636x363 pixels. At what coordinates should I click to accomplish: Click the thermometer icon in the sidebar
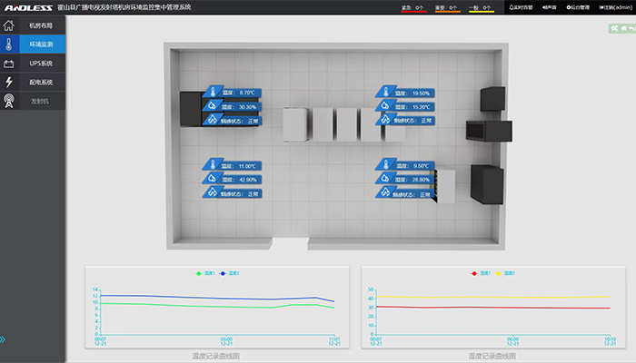[x=9, y=44]
